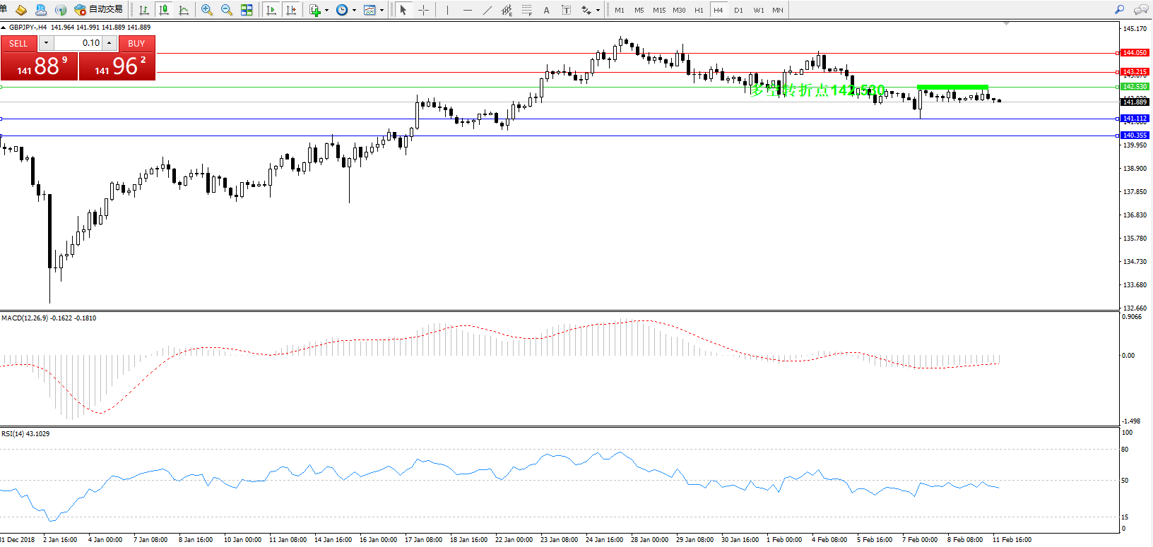1153x547 pixels.
Task: Click the BUY button
Action: point(136,43)
